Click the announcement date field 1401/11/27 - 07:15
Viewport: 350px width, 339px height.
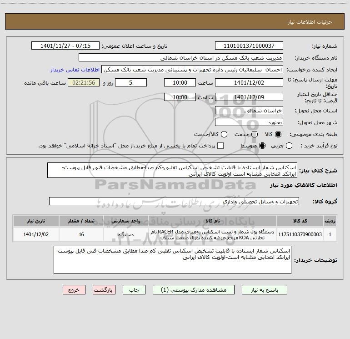pos(65,46)
